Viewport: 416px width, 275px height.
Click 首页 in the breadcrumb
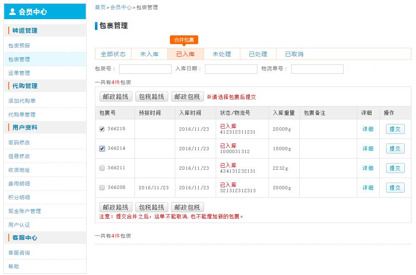click(x=100, y=7)
